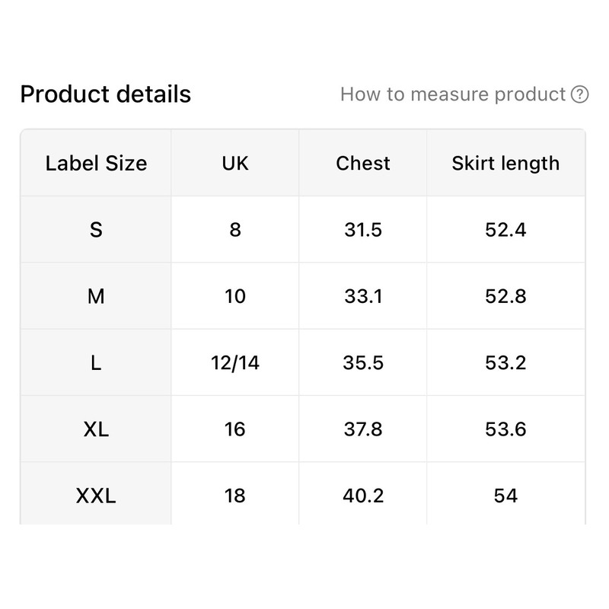Select the UK 18 size cell
This screenshot has width=609, height=609.
(x=235, y=496)
